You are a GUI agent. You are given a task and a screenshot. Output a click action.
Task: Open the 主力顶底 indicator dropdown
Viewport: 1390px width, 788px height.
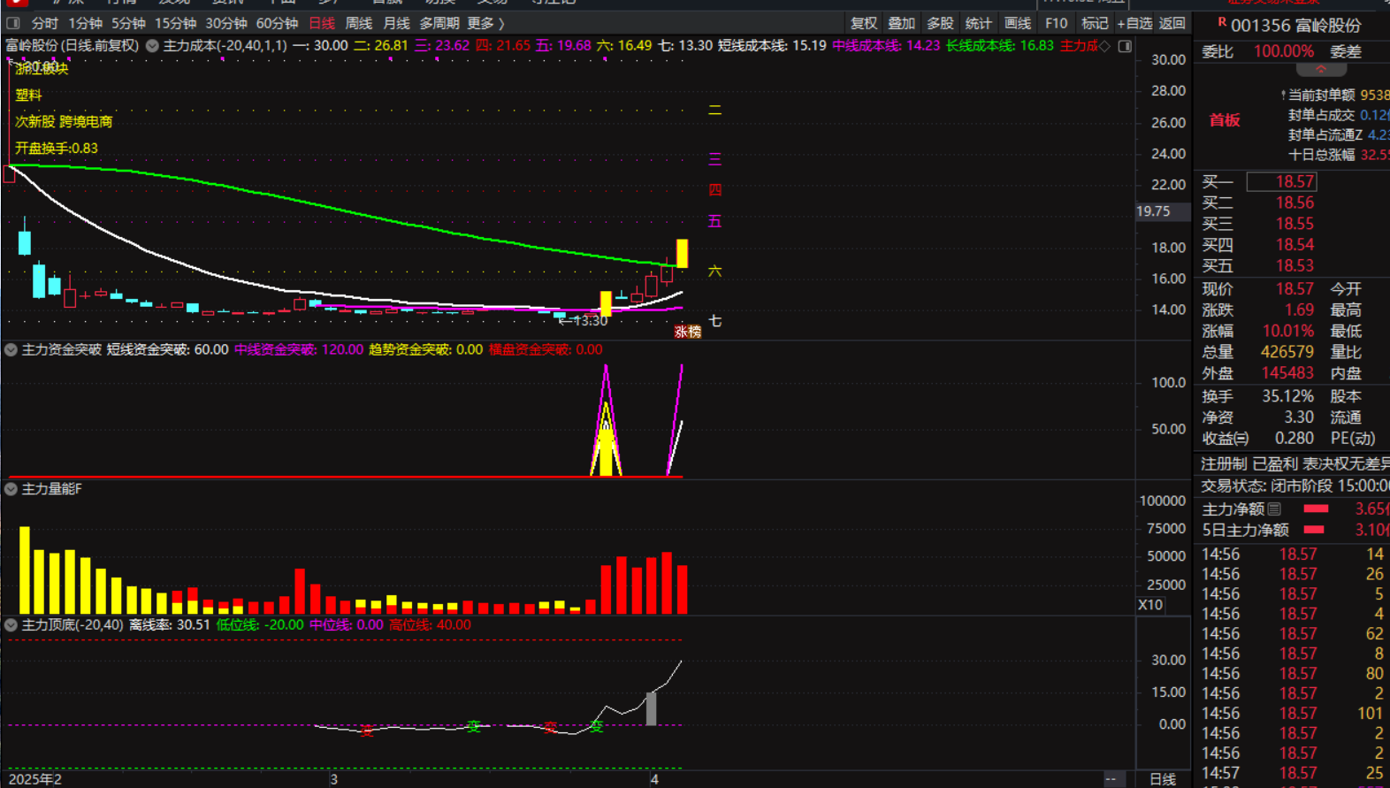point(11,625)
